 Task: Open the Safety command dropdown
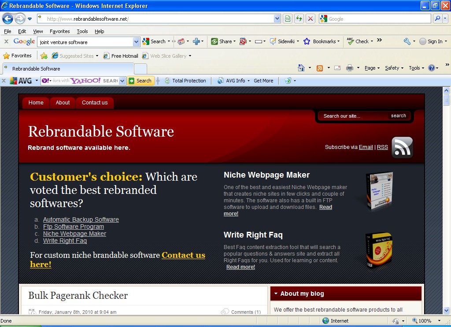[394, 68]
